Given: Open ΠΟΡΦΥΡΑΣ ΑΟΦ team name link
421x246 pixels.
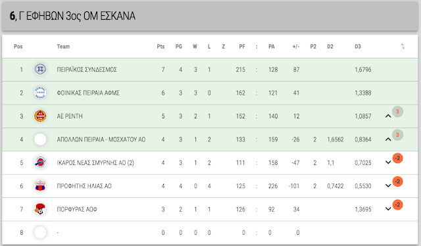Looking at the screenshot, I should click(x=77, y=209).
